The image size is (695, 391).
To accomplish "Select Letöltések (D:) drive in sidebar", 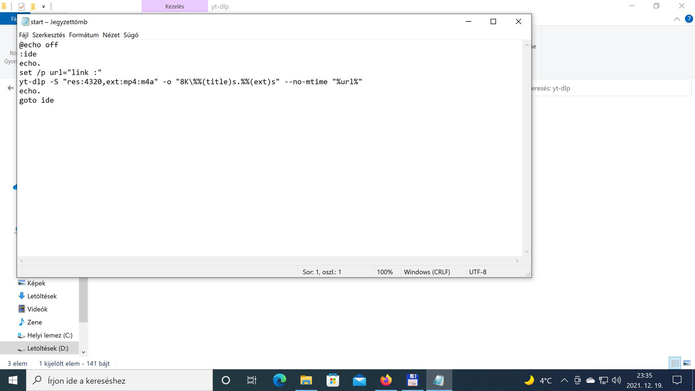I will [x=48, y=348].
